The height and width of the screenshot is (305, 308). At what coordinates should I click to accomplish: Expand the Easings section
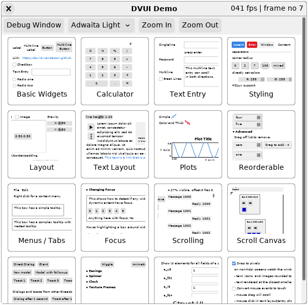(94, 271)
